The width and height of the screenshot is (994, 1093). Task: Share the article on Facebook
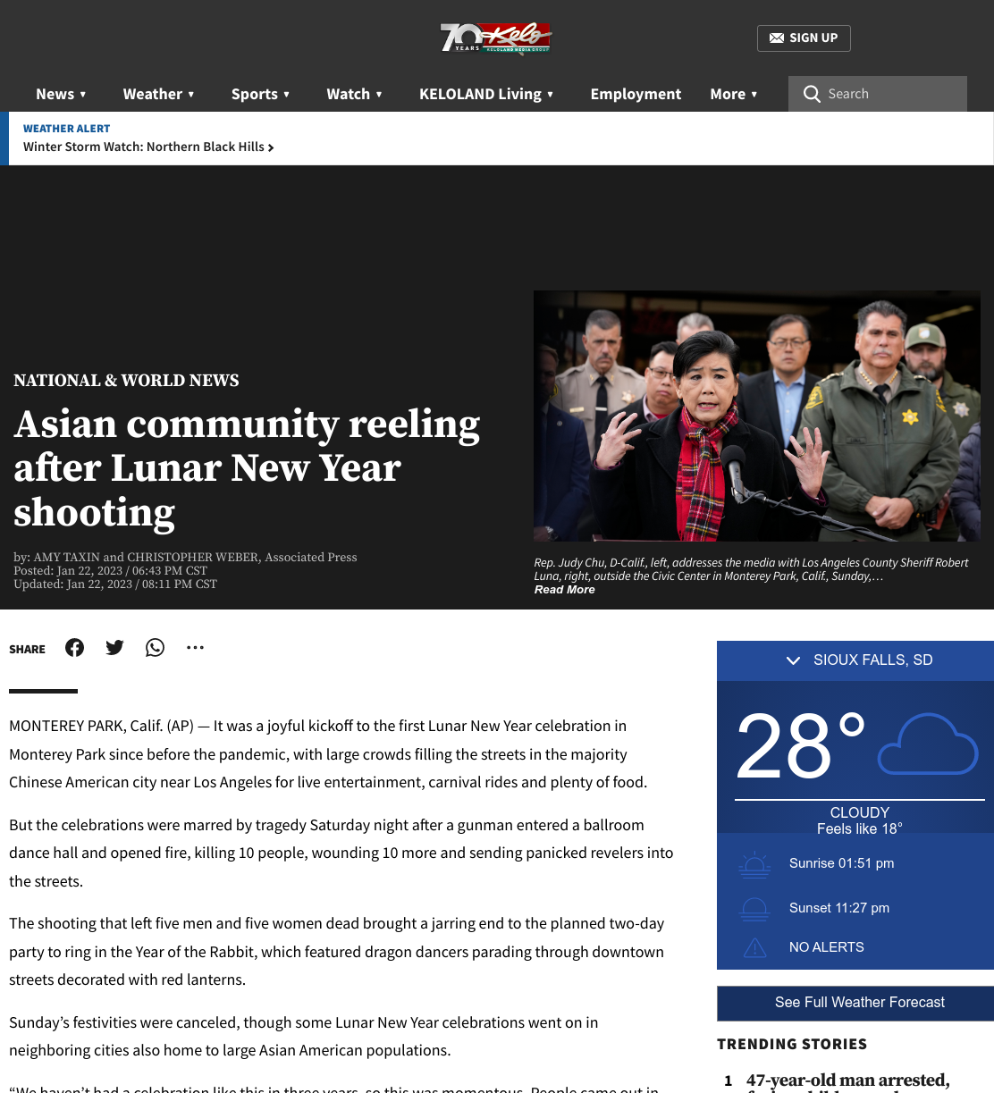75,648
